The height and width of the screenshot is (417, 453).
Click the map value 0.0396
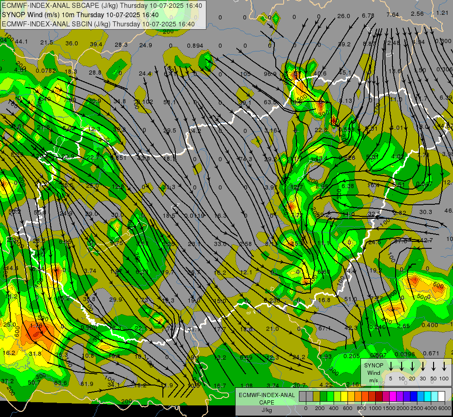(405, 354)
